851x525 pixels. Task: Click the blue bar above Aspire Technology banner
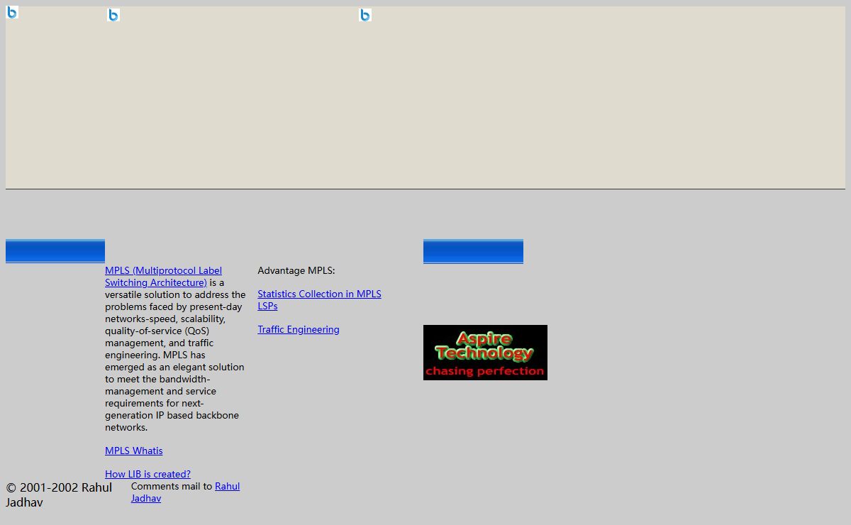pos(473,251)
